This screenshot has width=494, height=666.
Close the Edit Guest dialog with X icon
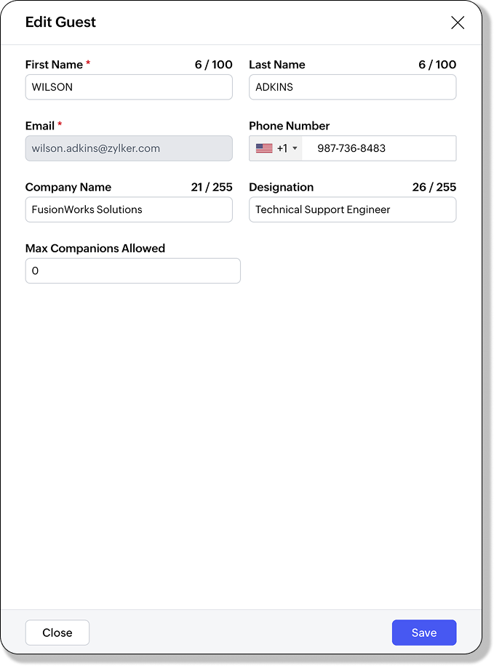coord(458,23)
